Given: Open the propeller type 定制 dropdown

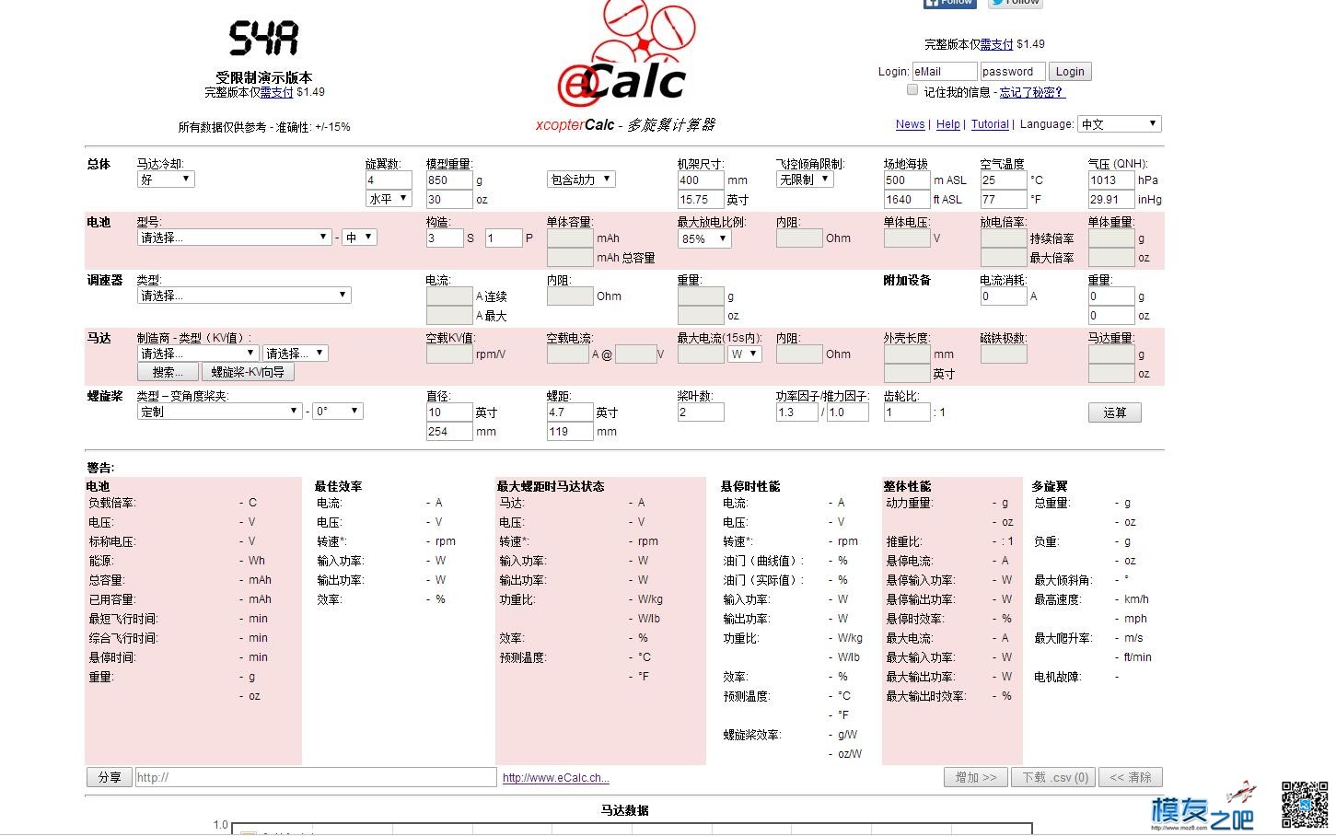Looking at the screenshot, I should coord(219,412).
